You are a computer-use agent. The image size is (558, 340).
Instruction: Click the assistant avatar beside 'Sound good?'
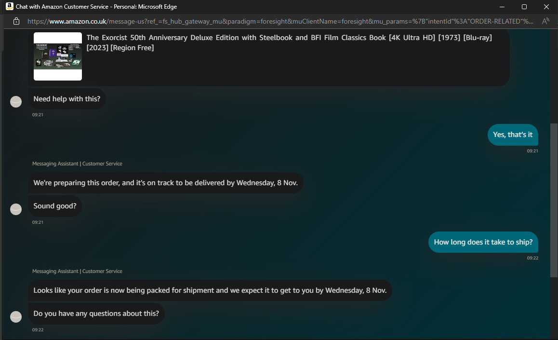(15, 209)
